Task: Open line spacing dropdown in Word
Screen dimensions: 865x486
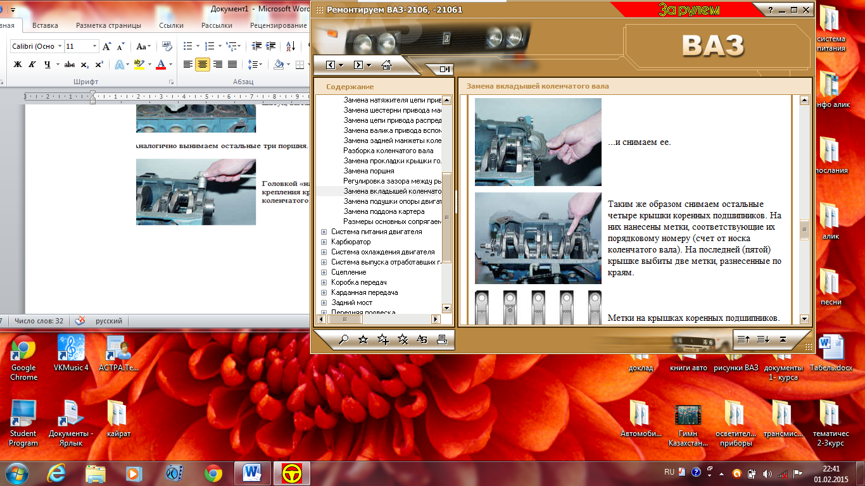Action: coord(255,65)
